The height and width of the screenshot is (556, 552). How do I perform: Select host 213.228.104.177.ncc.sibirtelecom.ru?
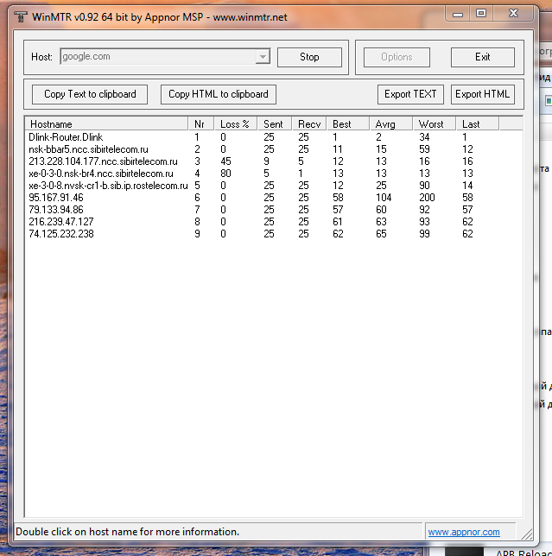pos(103,161)
